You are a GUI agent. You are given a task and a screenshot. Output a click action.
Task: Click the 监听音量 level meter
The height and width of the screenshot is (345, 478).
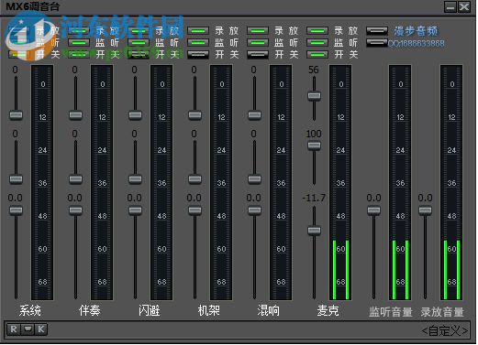coord(400,182)
